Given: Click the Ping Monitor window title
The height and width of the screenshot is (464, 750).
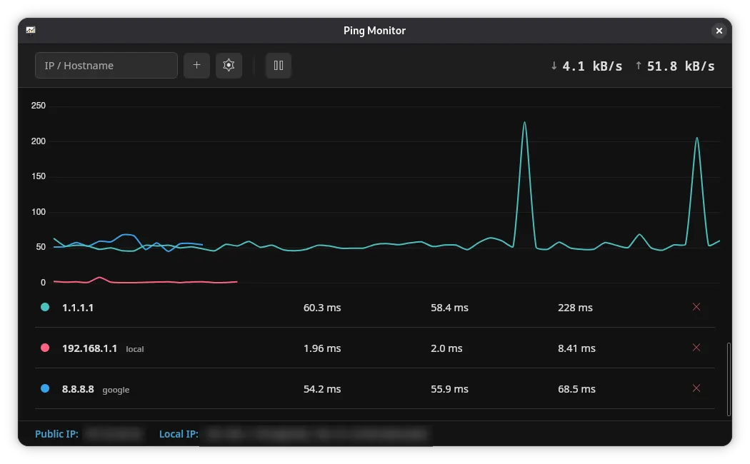Looking at the screenshot, I should [374, 31].
